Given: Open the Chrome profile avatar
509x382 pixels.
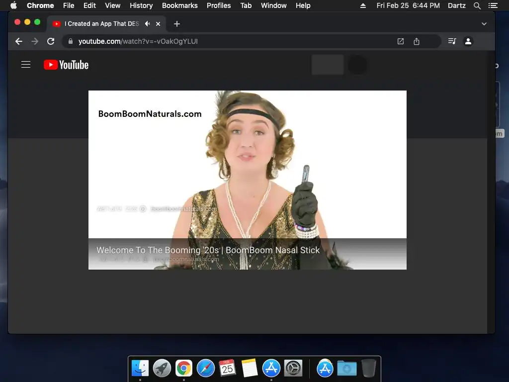Looking at the screenshot, I should coord(468,41).
